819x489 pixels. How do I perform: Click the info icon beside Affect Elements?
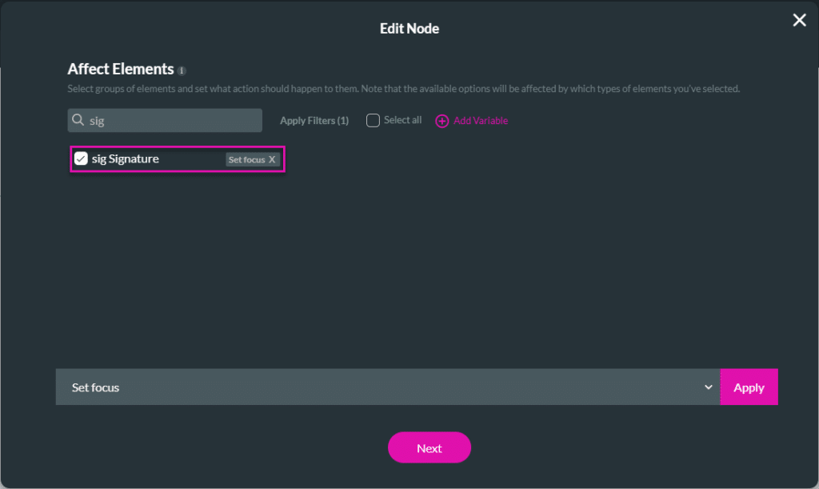pyautogui.click(x=182, y=70)
